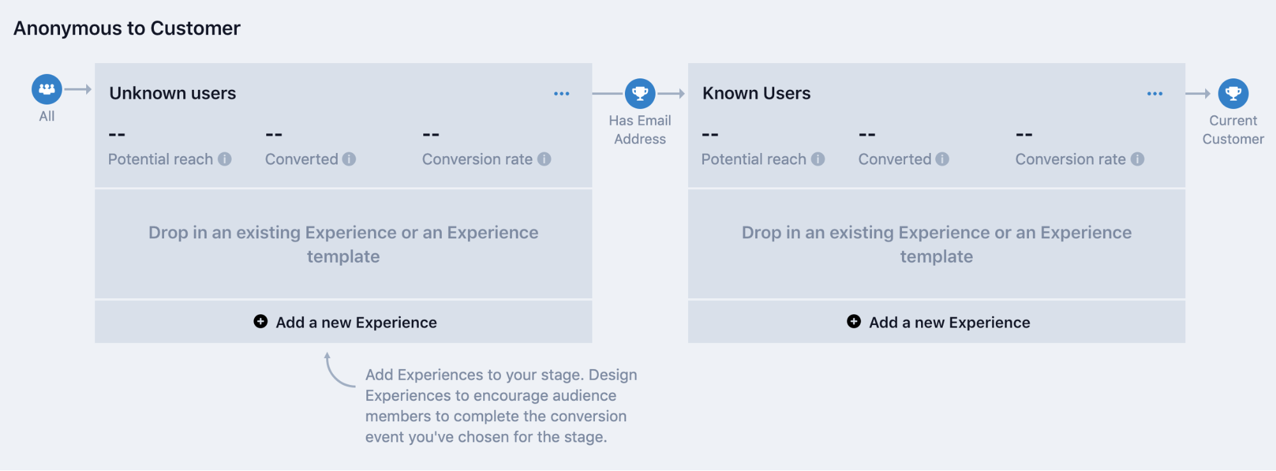Click the Known Users Experience drop zone
Screen dimensions: 1276x471
936,244
